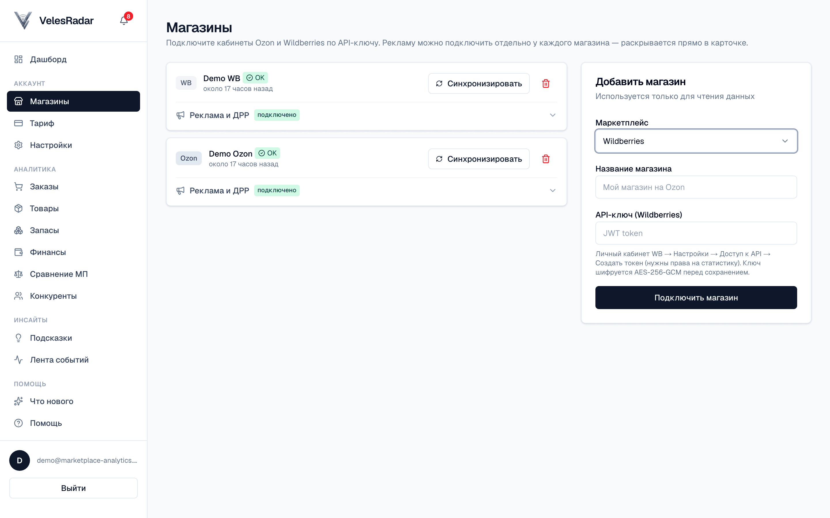830x518 pixels.
Task: Click the demo@marketplace-analytics email
Action: click(87, 460)
